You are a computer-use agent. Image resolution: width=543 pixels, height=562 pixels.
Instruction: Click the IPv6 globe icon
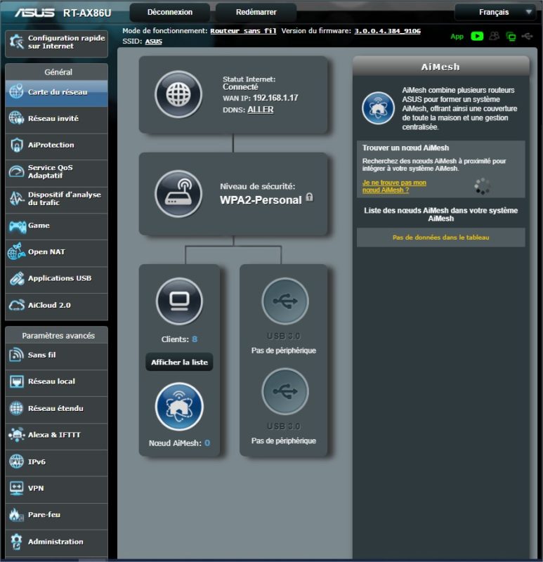pos(16,462)
